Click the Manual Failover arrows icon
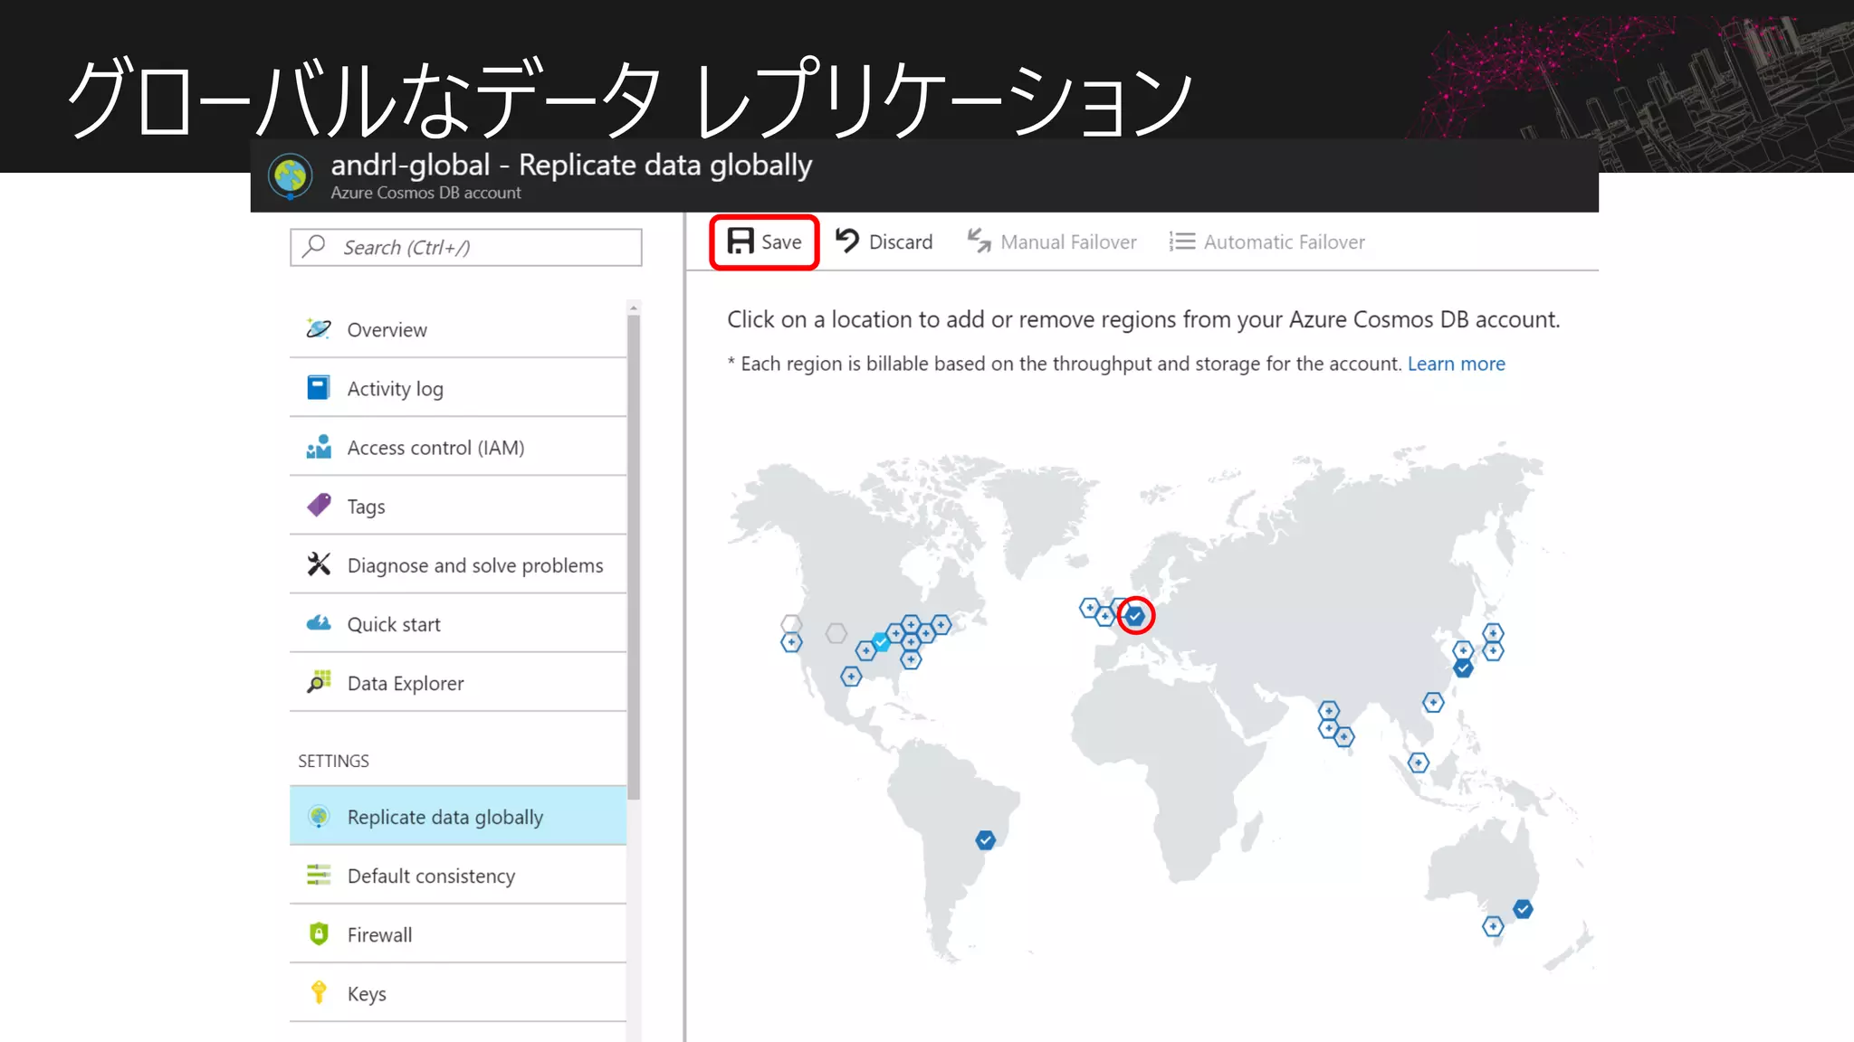Screen dimensions: 1854x1042 979,241
